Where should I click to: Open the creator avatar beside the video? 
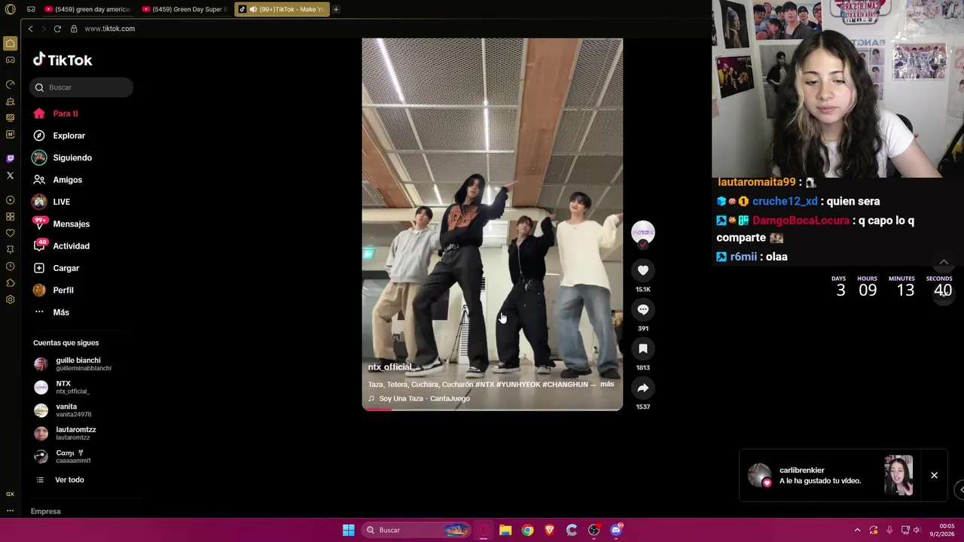(642, 232)
